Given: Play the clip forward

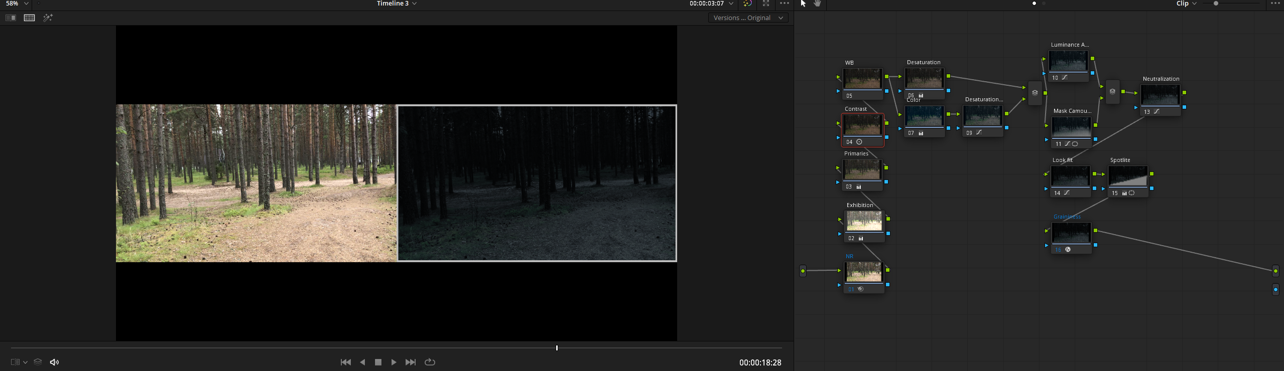Looking at the screenshot, I should point(394,362).
